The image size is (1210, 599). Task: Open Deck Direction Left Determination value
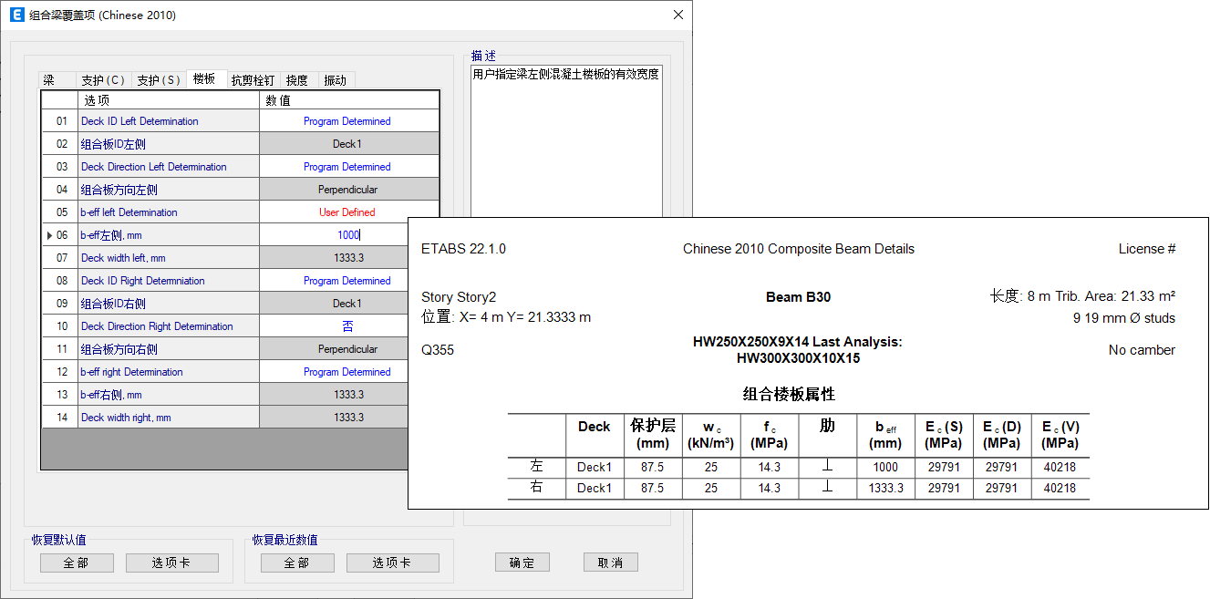[347, 167]
